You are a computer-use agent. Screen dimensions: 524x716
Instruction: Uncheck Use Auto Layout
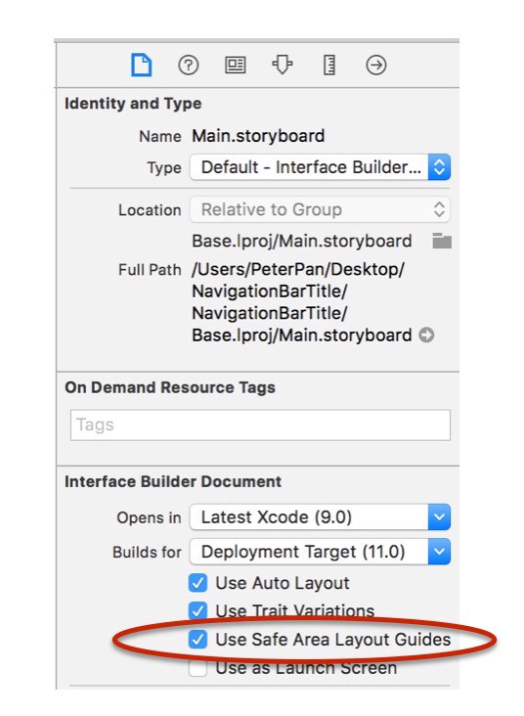197,583
